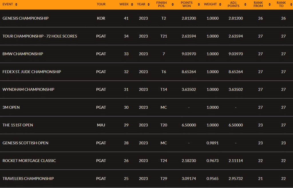Click T20 finish position cell
Viewport: 293px width, 188px height.
pos(164,125)
